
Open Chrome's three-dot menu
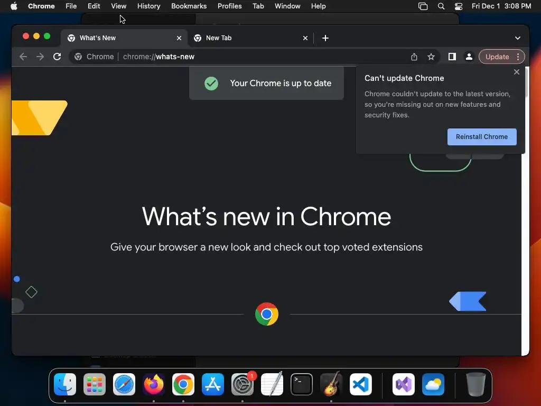(518, 57)
